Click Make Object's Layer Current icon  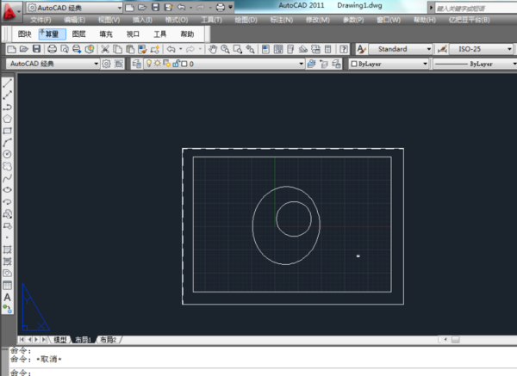point(311,64)
